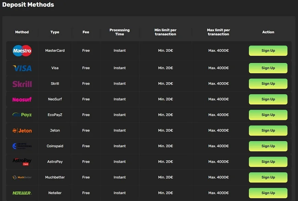
Task: Click Max. 4000€ in Jeton row
Action: (x=218, y=130)
